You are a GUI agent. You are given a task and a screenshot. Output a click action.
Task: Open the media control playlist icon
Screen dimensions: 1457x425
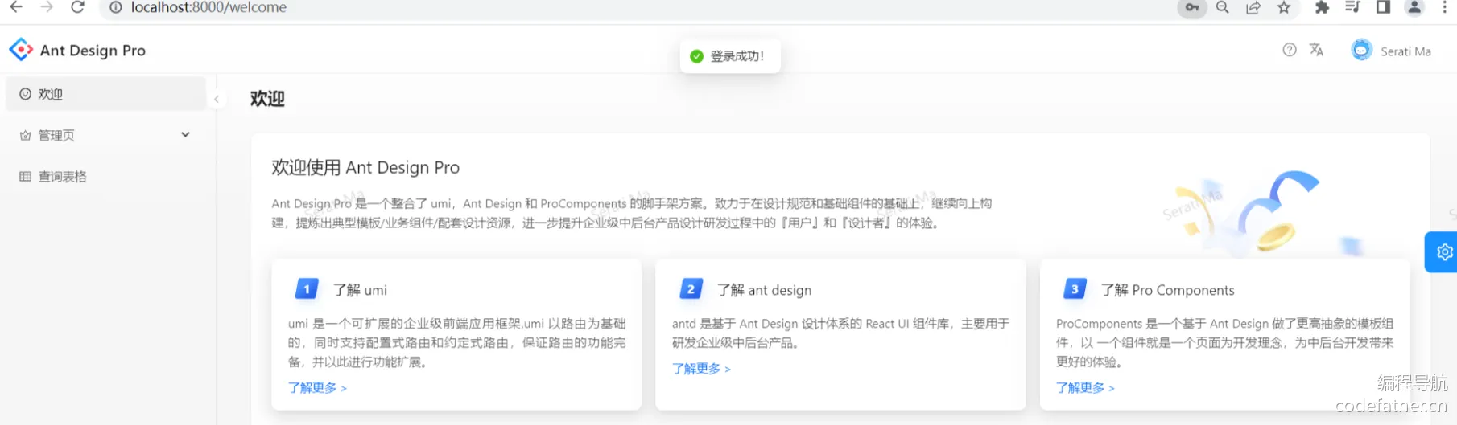pyautogui.click(x=1352, y=7)
